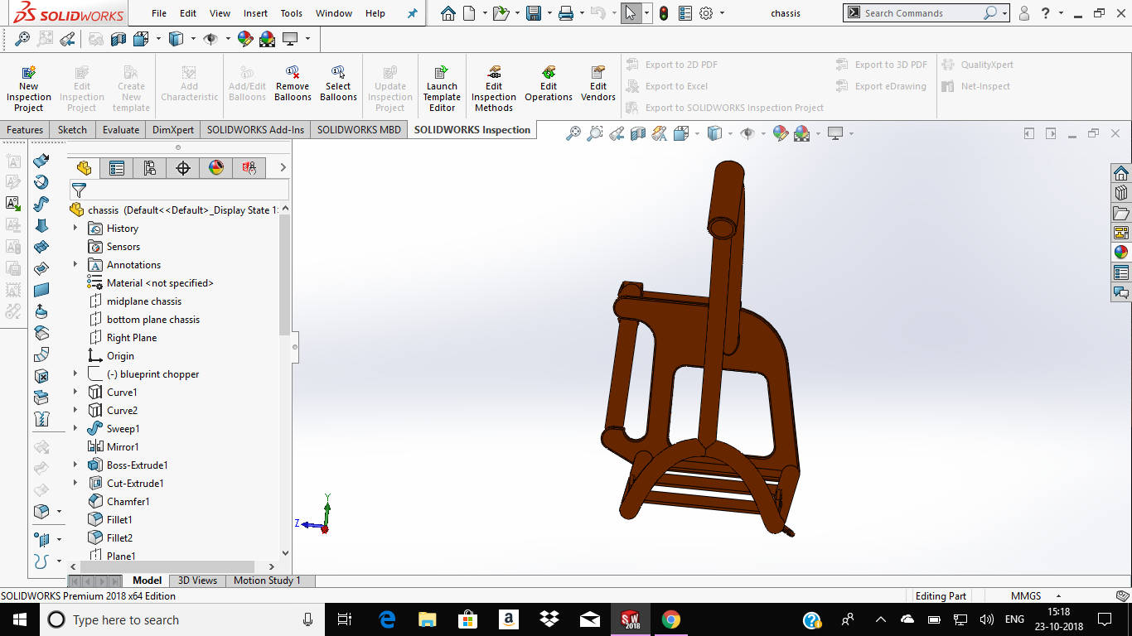Click the Save disk icon

tap(534, 13)
